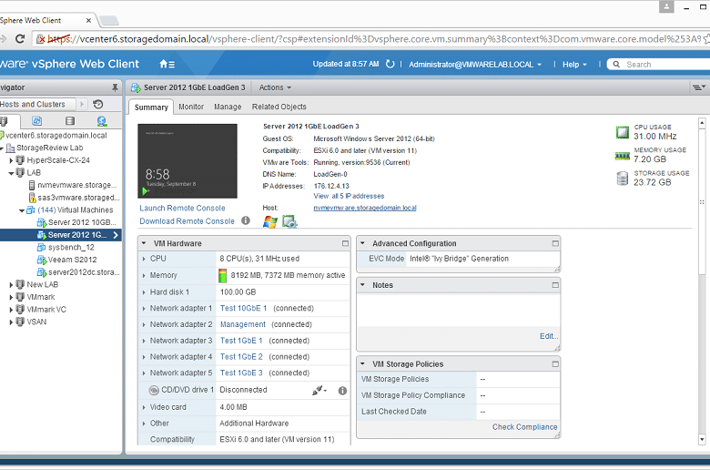This screenshot has height=470, width=710.
Task: Expand the VMmark VC tree node
Action: [x=11, y=310]
